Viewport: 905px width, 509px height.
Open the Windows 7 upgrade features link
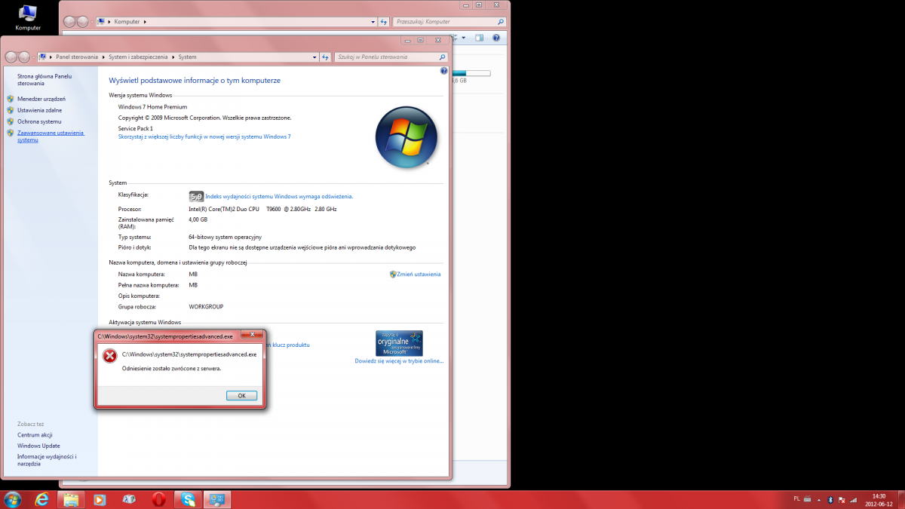[204, 136]
